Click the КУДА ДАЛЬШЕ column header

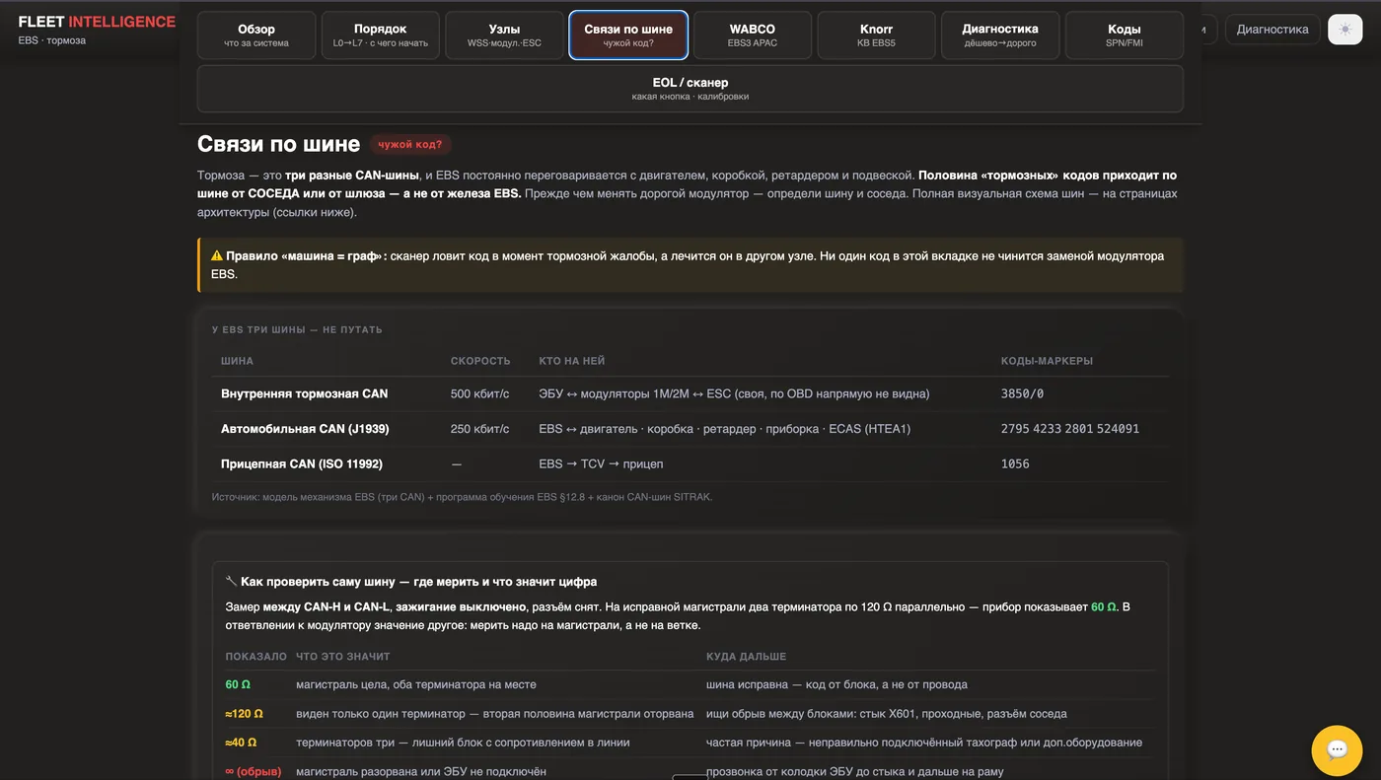click(747, 657)
